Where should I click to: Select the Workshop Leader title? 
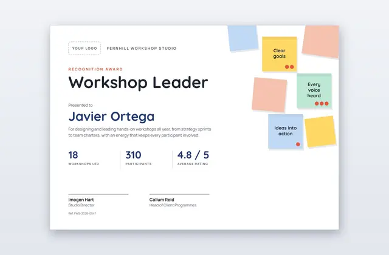click(138, 83)
